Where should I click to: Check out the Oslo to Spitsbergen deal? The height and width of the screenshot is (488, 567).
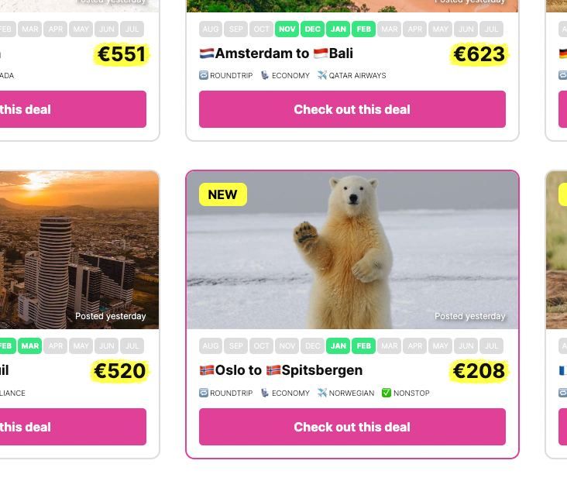point(352,427)
